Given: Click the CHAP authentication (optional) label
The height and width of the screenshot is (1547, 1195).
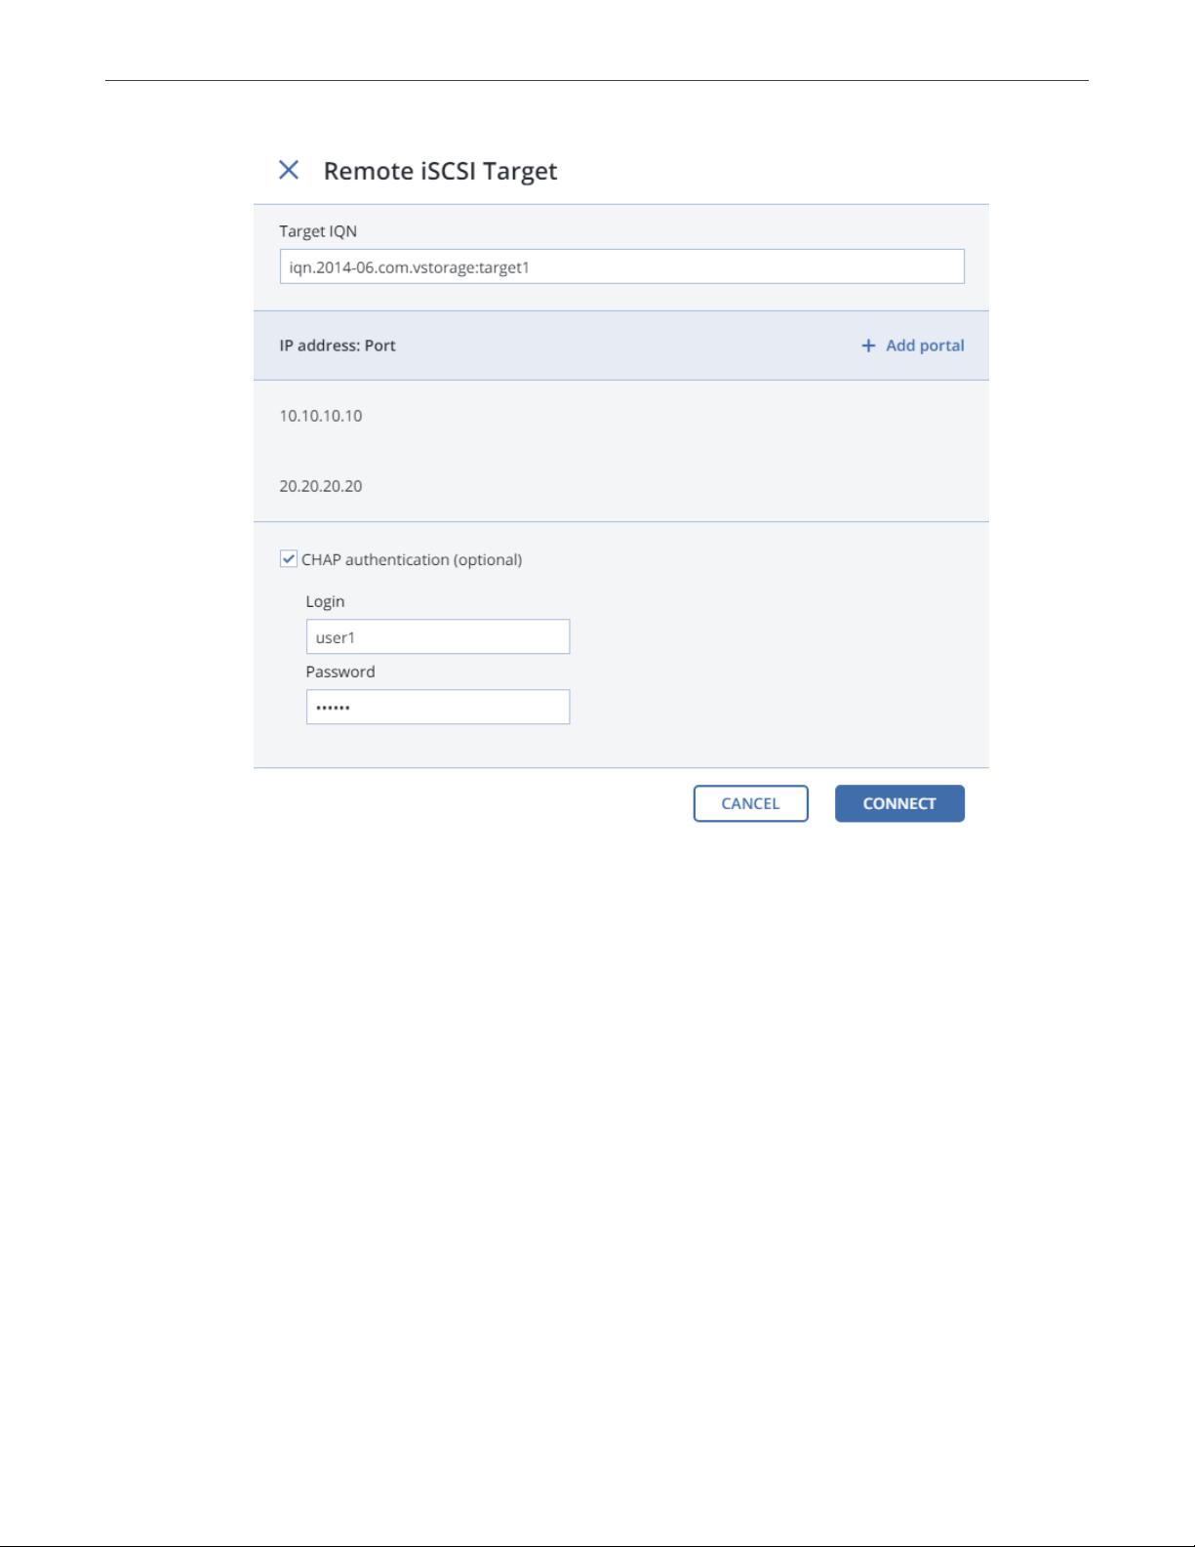Looking at the screenshot, I should (x=412, y=559).
